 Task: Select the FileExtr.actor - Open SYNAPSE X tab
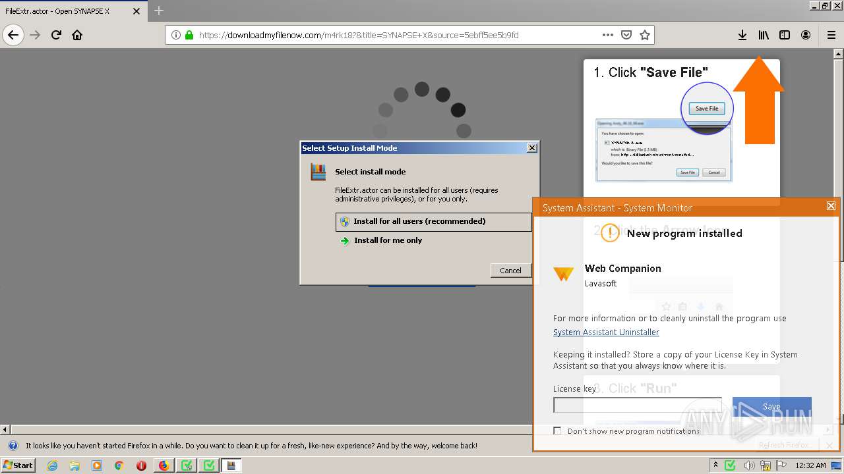click(74, 11)
